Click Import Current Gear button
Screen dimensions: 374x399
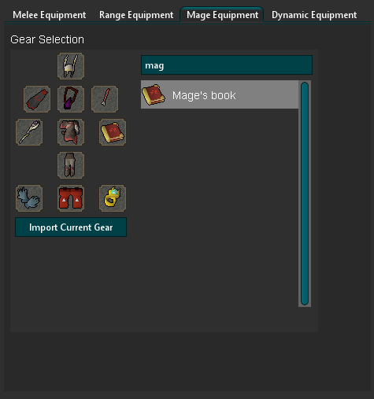tap(71, 227)
